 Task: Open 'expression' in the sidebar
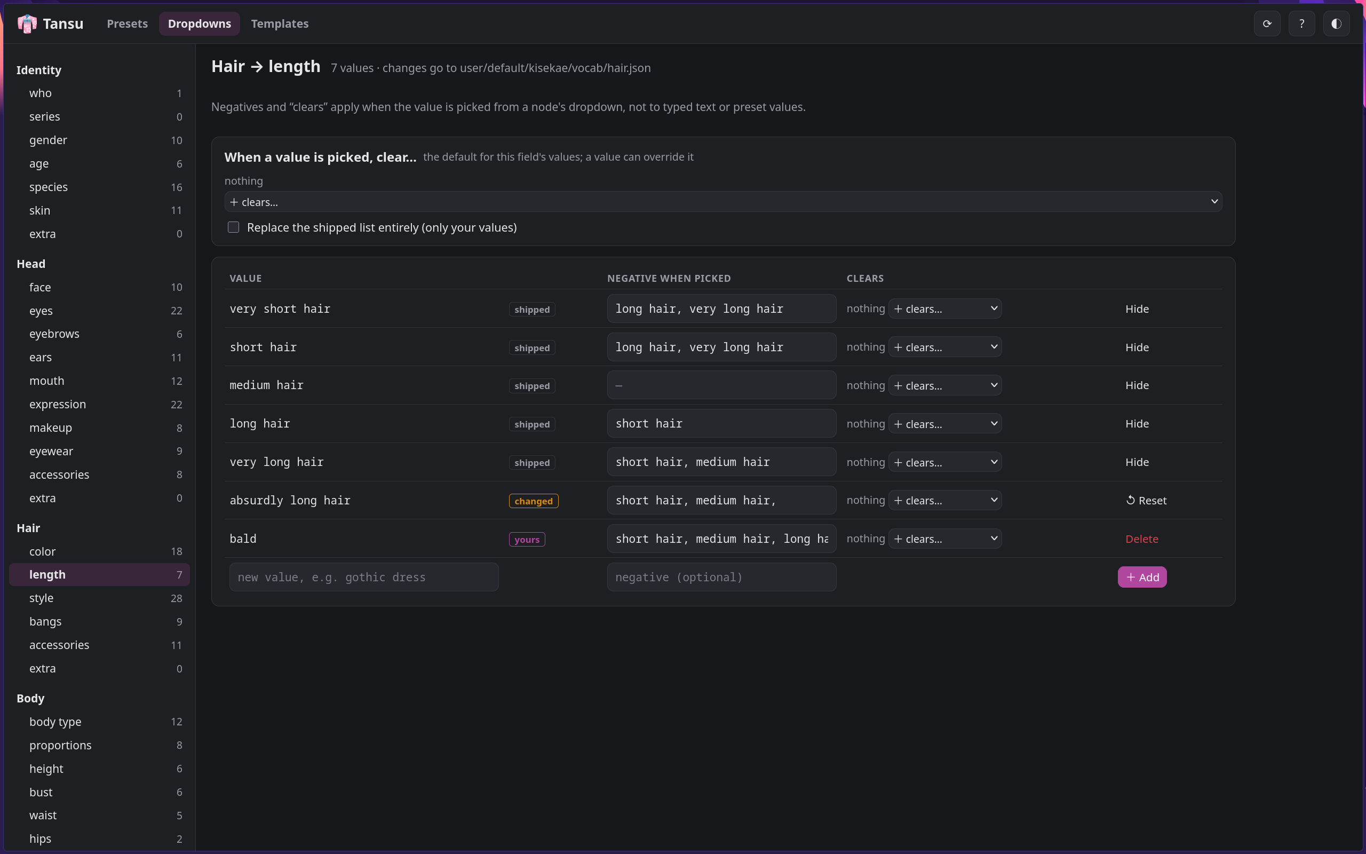point(99,405)
